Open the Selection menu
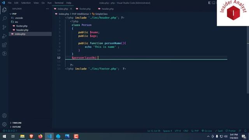Screen dimensions: 249x140 point(26,3)
